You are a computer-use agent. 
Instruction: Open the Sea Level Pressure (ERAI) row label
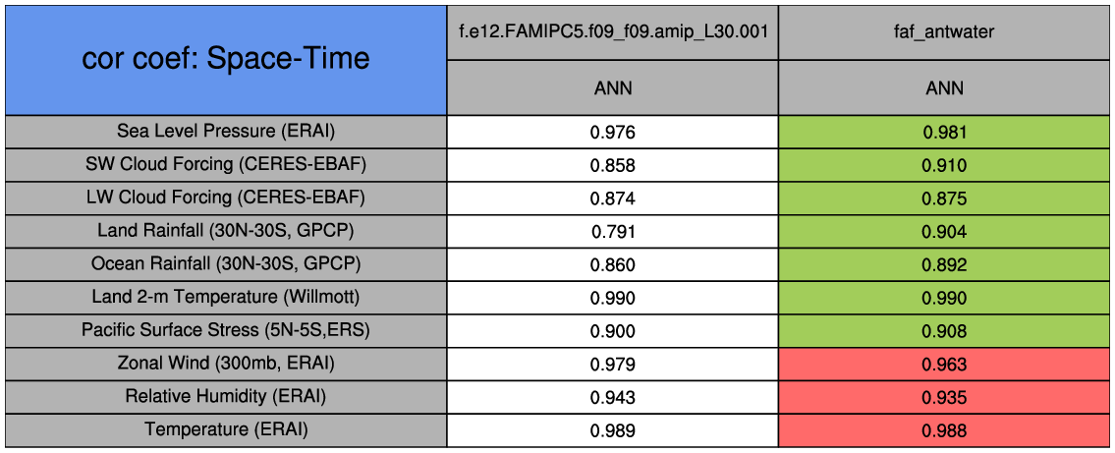click(226, 131)
